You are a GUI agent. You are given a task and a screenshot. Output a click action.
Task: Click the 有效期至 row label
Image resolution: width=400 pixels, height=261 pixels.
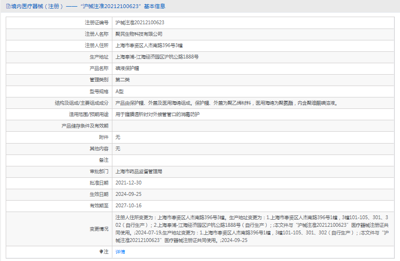[x=99, y=206]
